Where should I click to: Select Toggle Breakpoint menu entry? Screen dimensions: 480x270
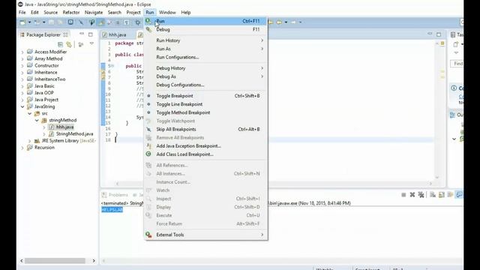click(x=206, y=96)
